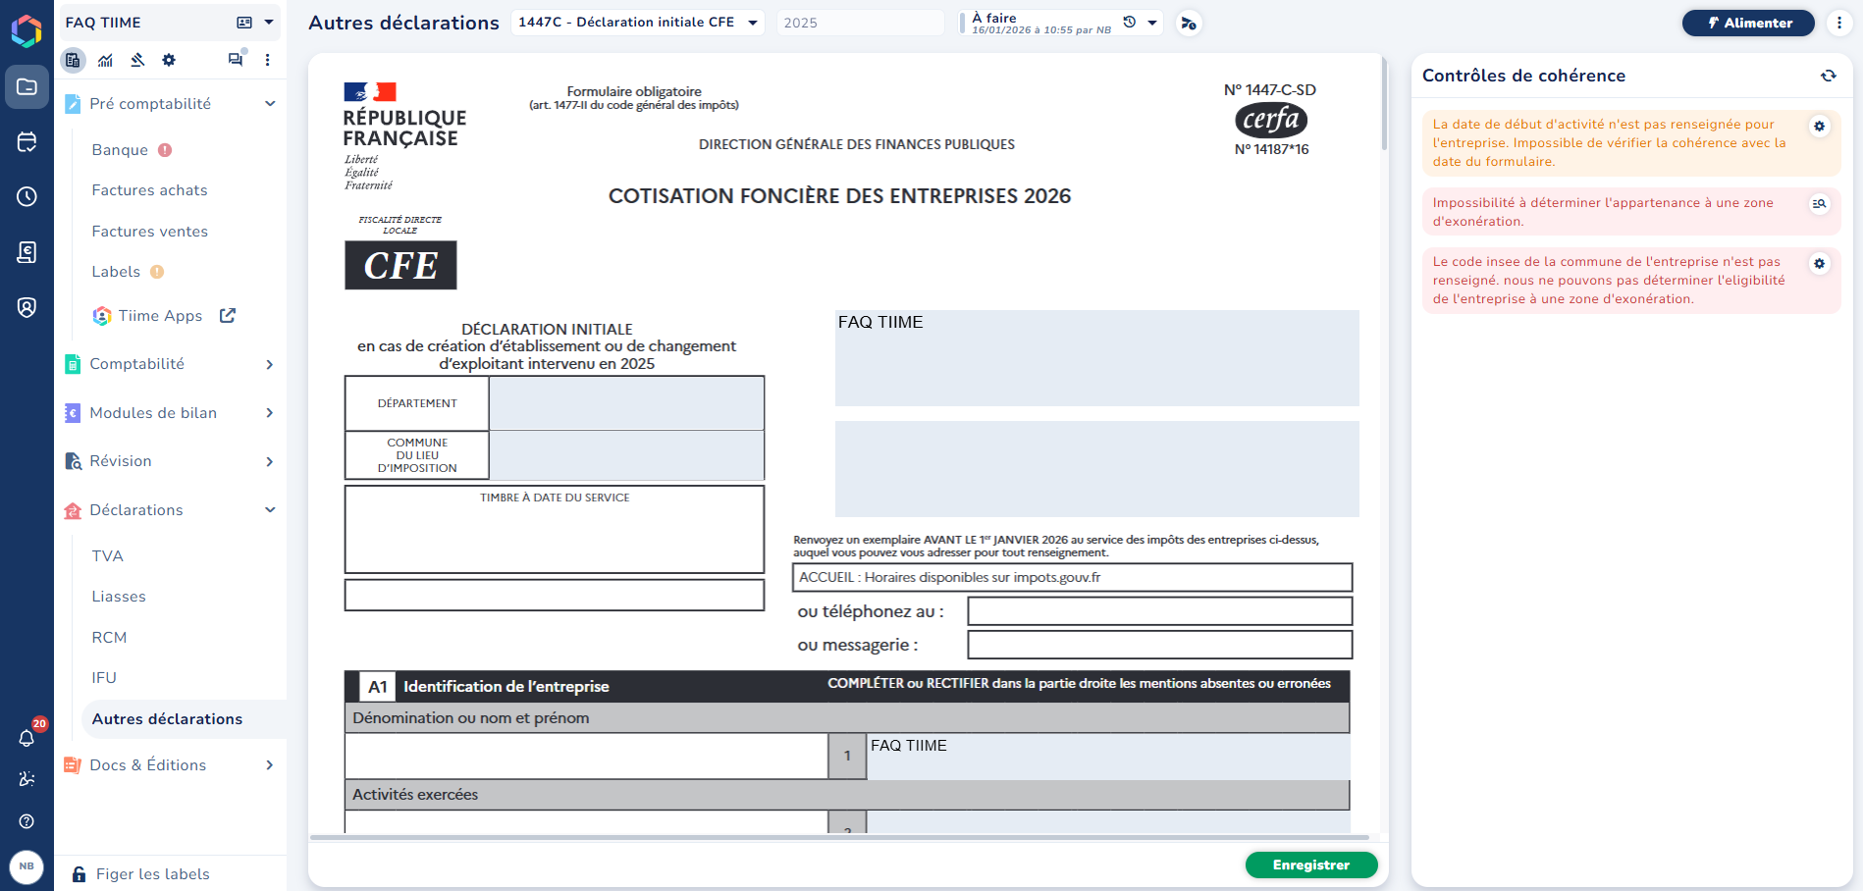The width and height of the screenshot is (1863, 891).
Task: Expand the Révision section
Action: [270, 461]
